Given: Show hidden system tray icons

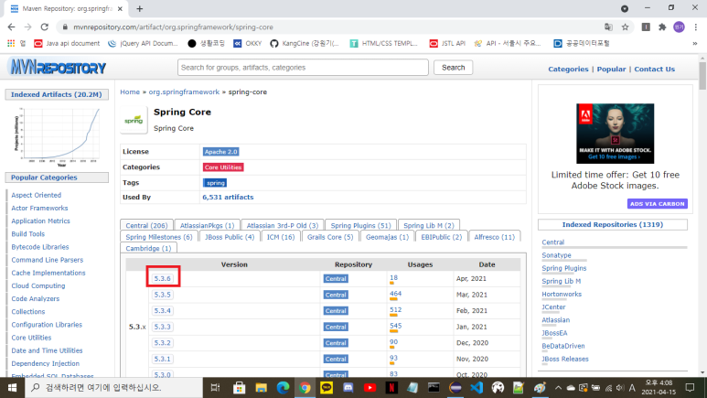Looking at the screenshot, I should click(558, 388).
